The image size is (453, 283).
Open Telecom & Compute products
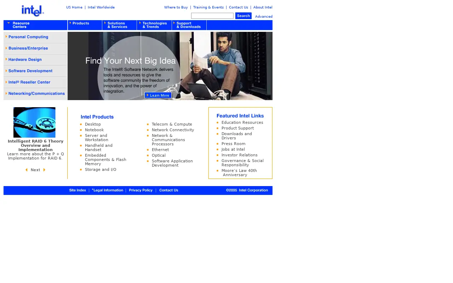[x=172, y=125]
